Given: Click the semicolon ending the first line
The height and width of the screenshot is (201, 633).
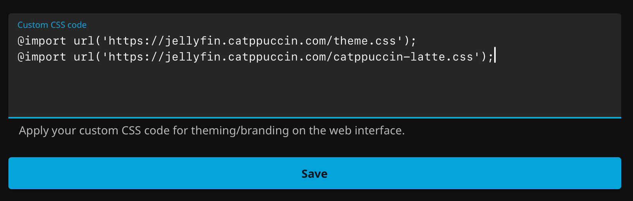Looking at the screenshot, I should click(x=413, y=41).
